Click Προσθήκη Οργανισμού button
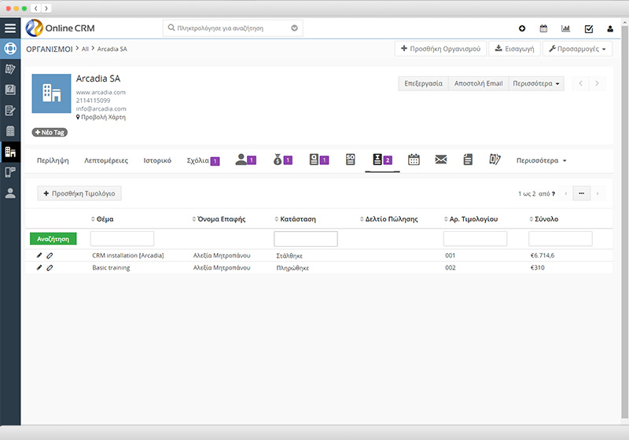The image size is (629, 440). (x=440, y=49)
